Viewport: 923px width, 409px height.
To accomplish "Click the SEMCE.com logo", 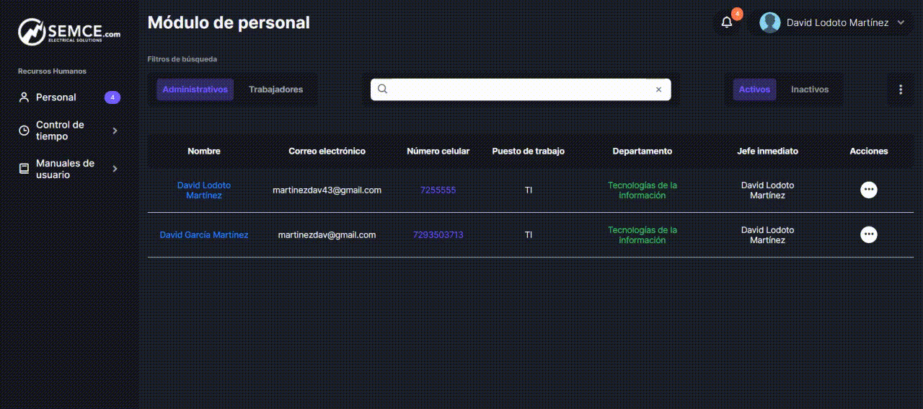I will click(69, 32).
